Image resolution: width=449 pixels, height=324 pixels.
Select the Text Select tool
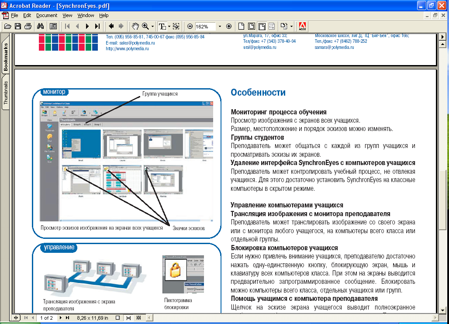(x=162, y=26)
